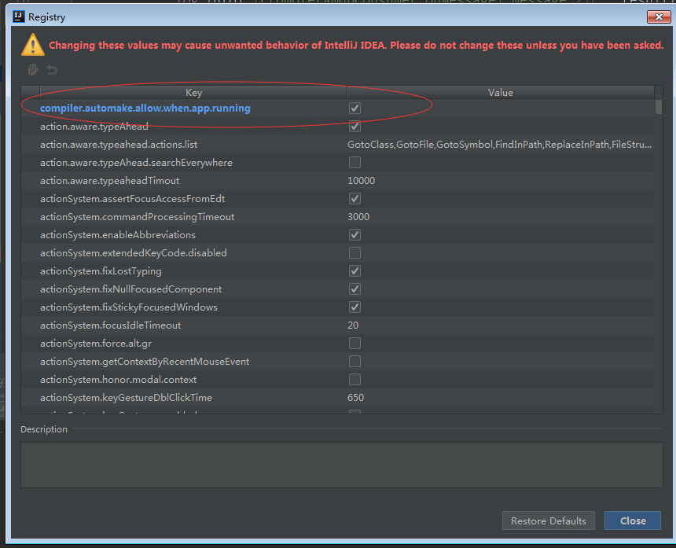Click the Close button

[x=632, y=520]
